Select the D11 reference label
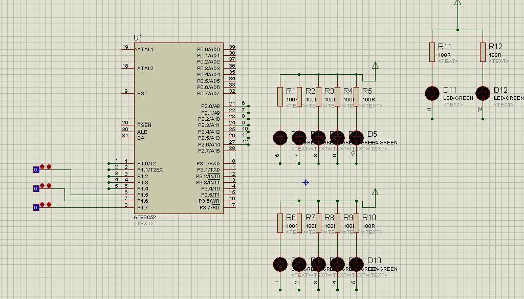524x299 pixels. (450, 90)
